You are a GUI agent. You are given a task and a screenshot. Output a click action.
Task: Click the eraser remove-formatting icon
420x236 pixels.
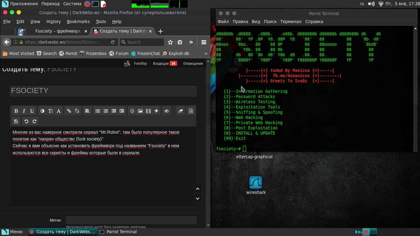[x=180, y=111]
